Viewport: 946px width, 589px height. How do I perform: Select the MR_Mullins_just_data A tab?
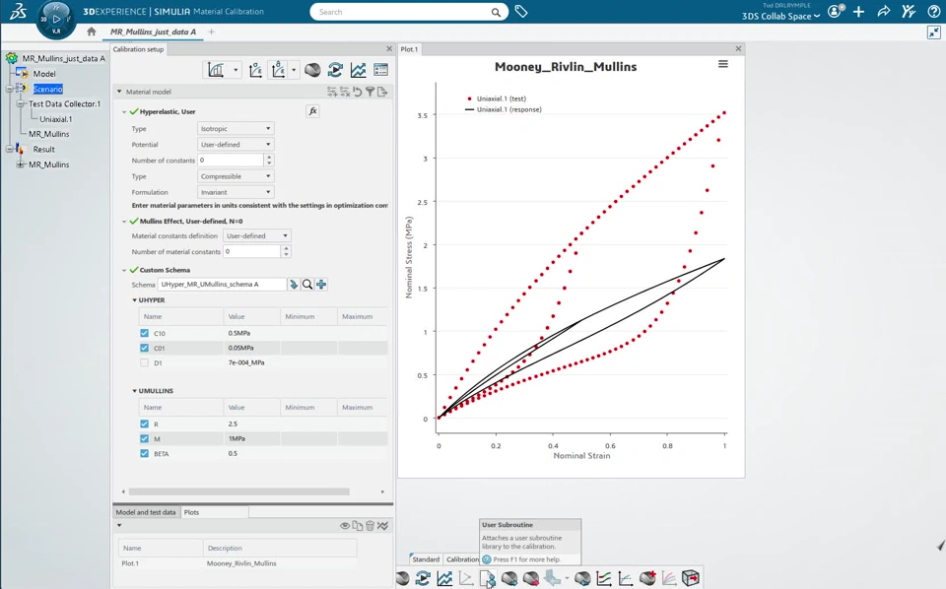154,32
